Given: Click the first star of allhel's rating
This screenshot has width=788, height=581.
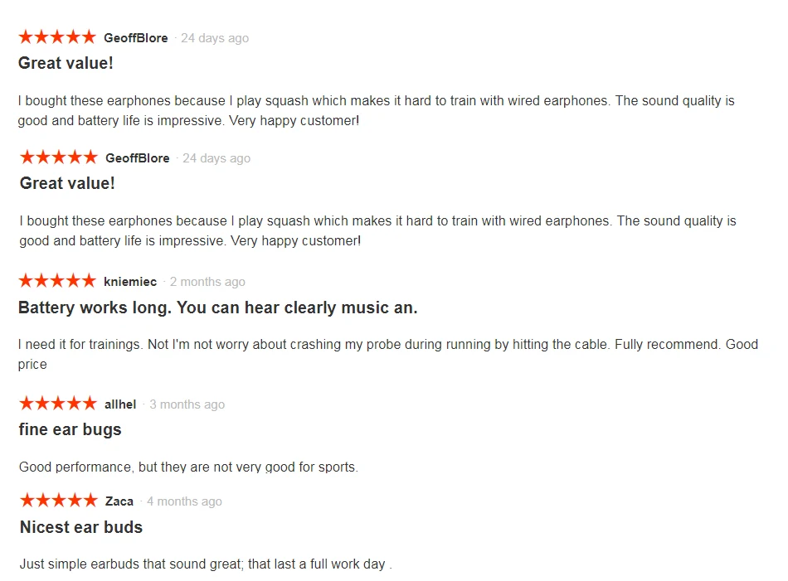Looking at the screenshot, I should [x=27, y=404].
